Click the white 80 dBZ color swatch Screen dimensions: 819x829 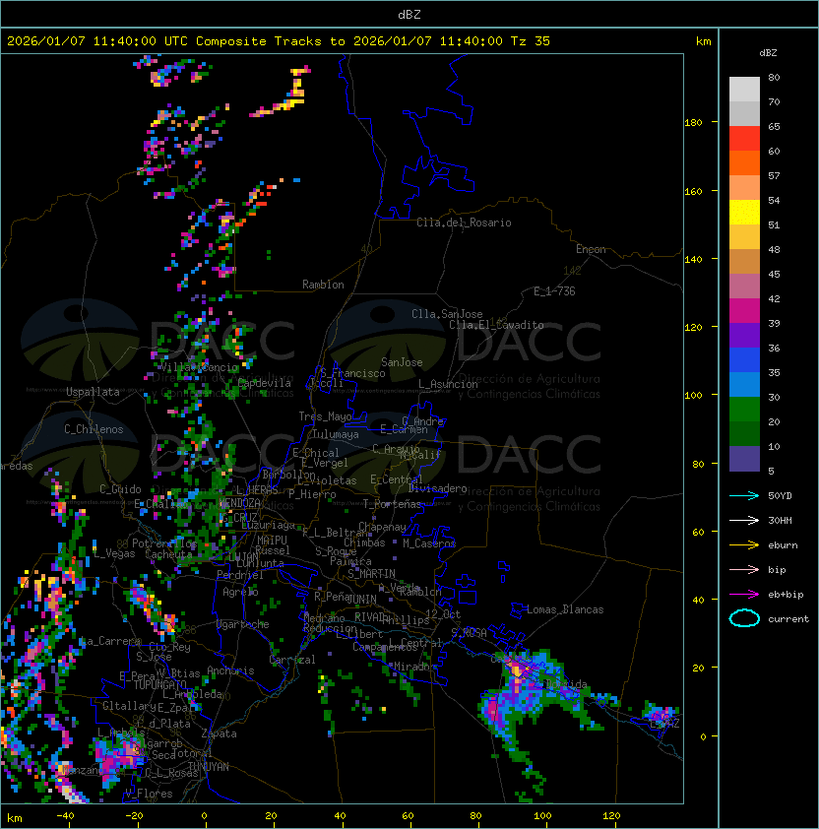[744, 89]
